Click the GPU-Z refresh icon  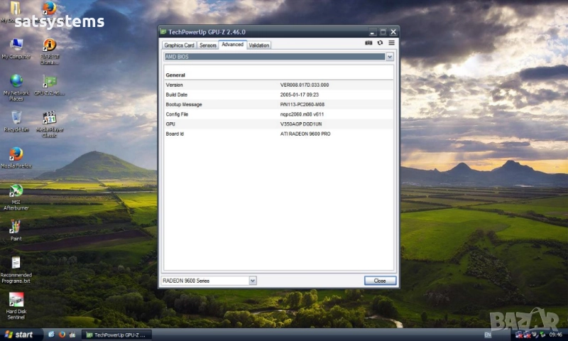coord(380,43)
